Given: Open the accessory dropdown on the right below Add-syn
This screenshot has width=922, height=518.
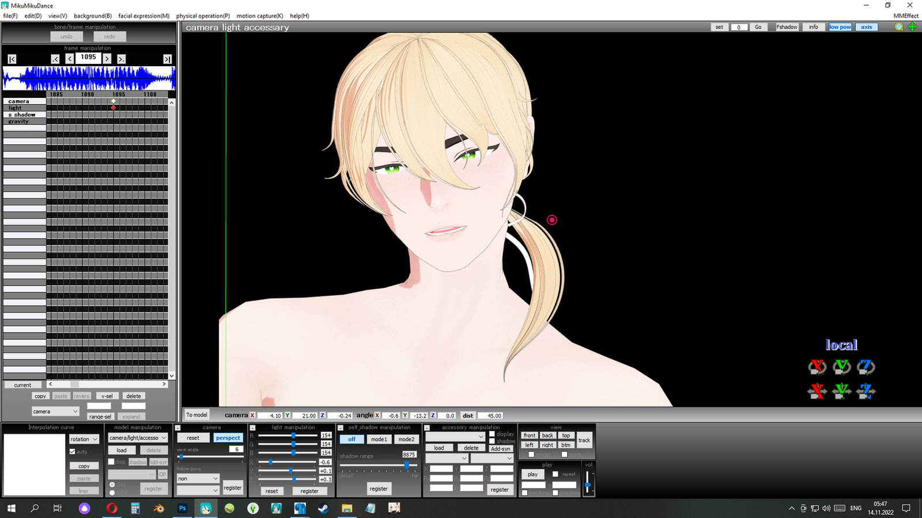Looking at the screenshot, I should coord(492,458).
